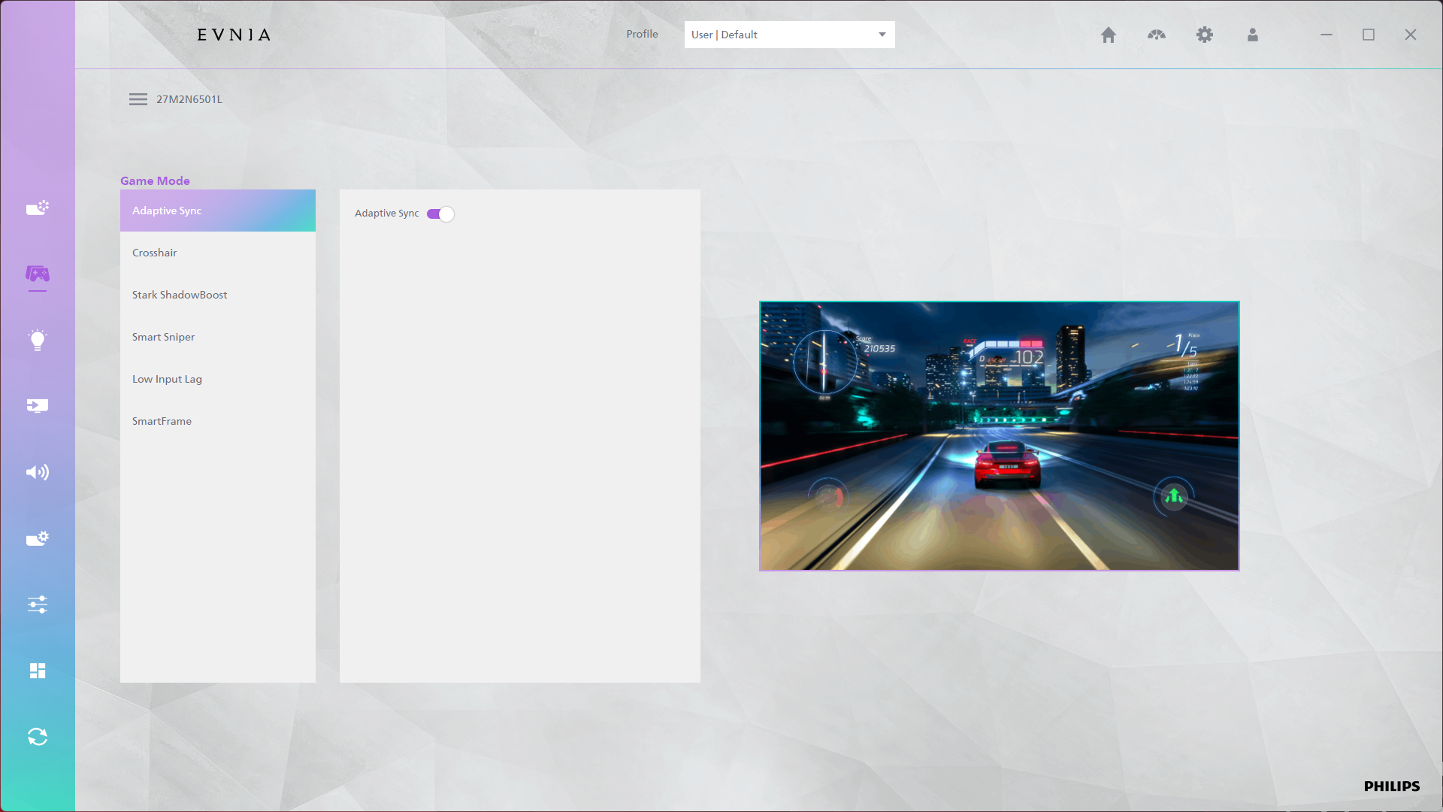Open the user account icon

point(1252,35)
